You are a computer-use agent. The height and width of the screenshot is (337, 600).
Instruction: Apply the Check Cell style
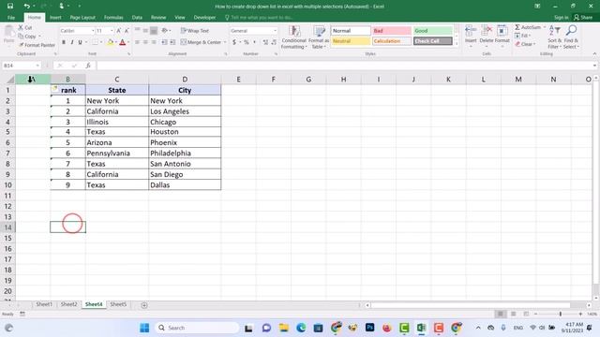433,41
